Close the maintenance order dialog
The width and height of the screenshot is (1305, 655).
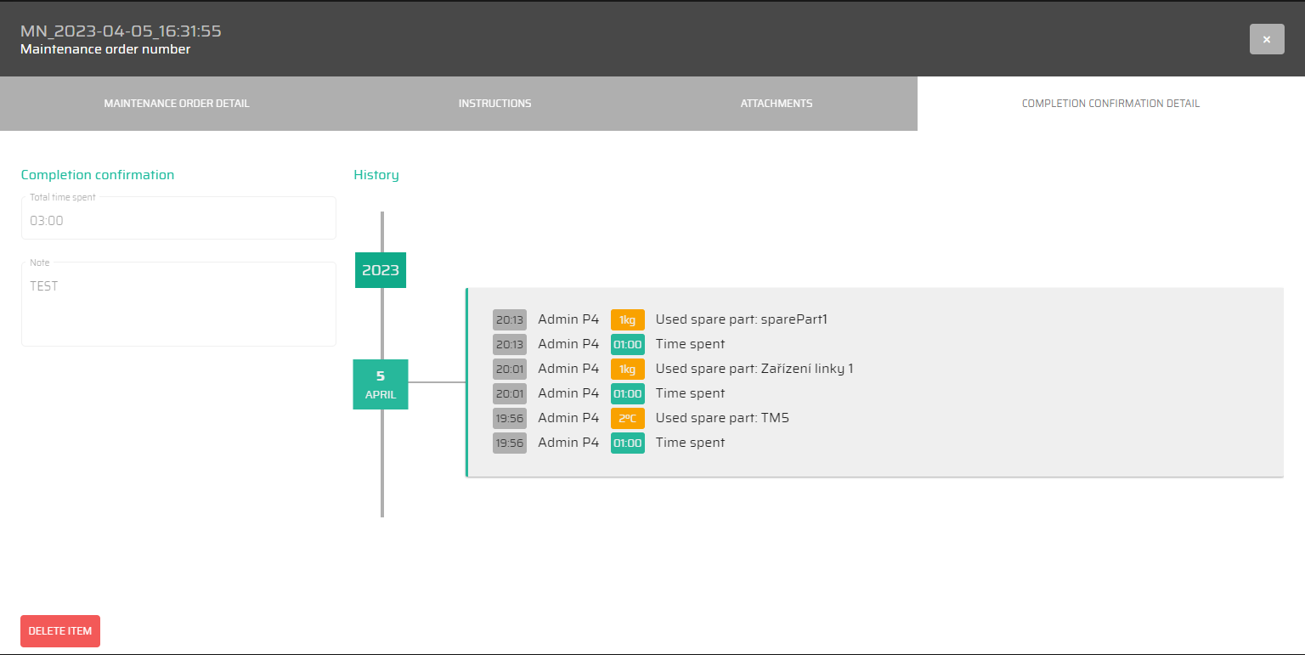point(1266,39)
